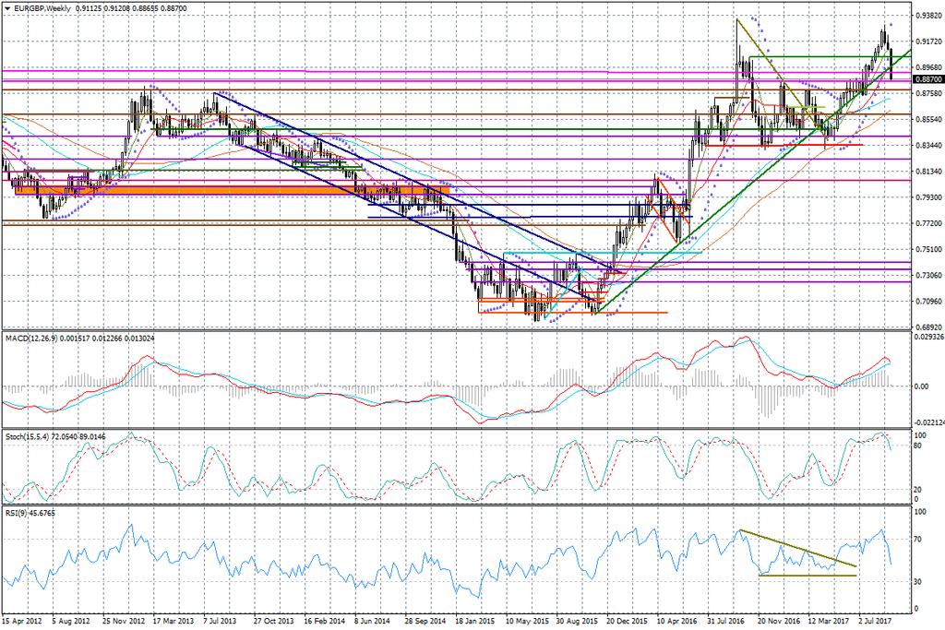Click time axis date 17 Mar 2013
945x630 pixels.
[173, 619]
